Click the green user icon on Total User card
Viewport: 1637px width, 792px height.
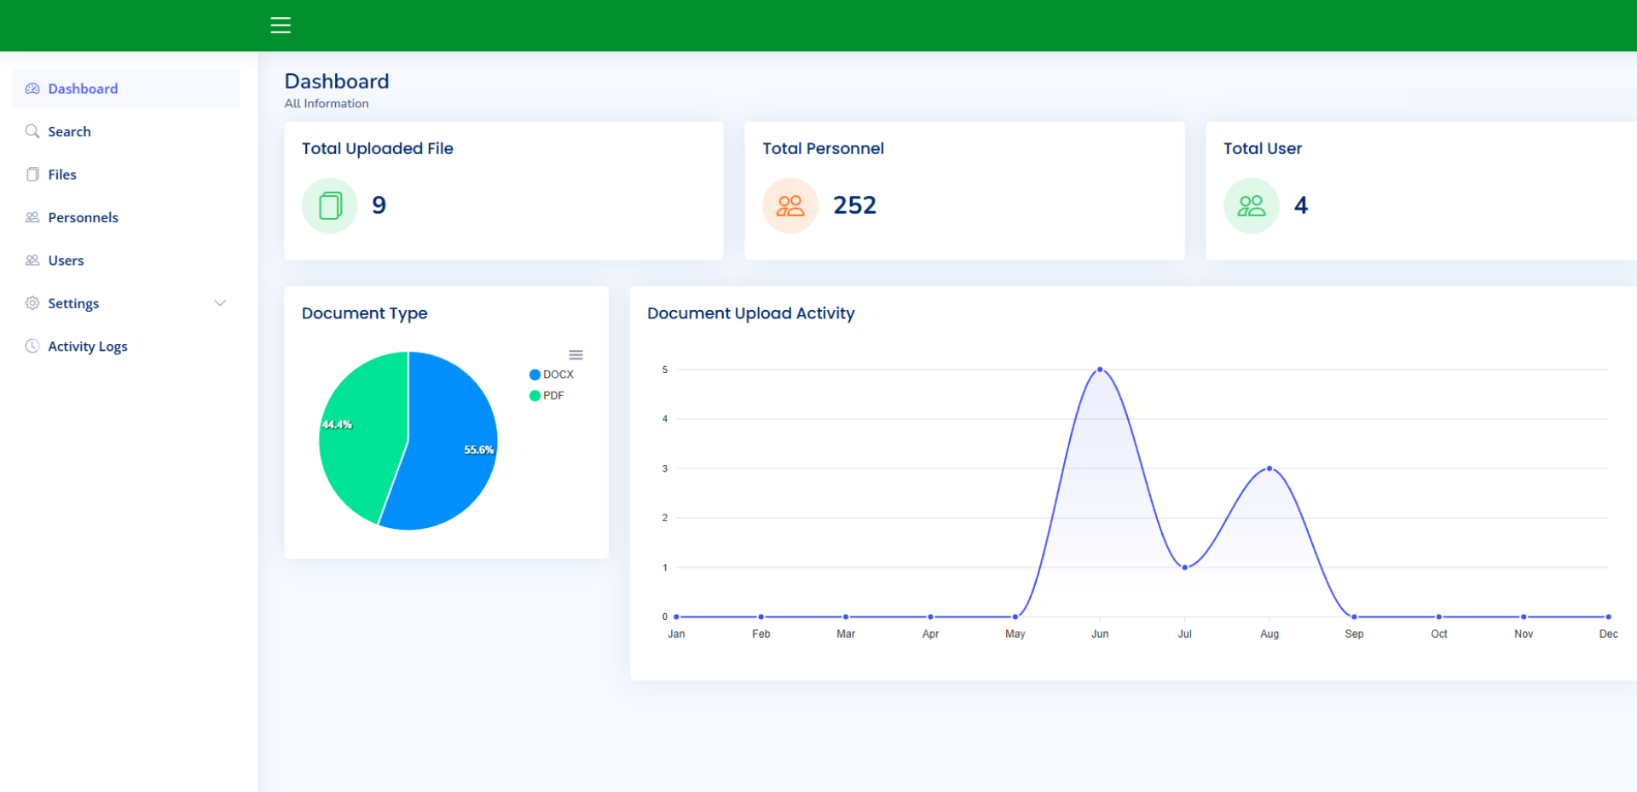click(1251, 205)
